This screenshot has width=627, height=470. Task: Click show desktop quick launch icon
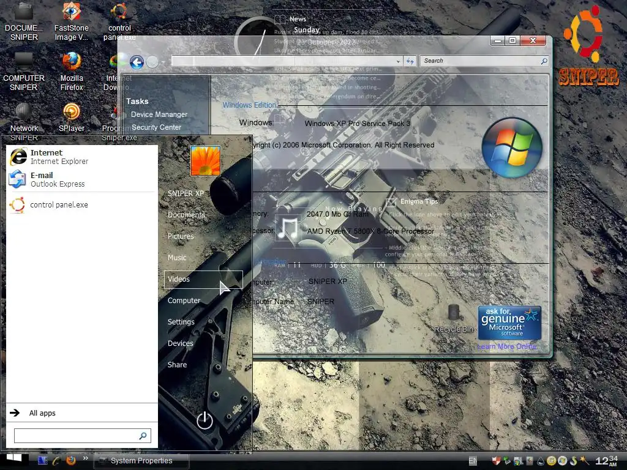42,460
